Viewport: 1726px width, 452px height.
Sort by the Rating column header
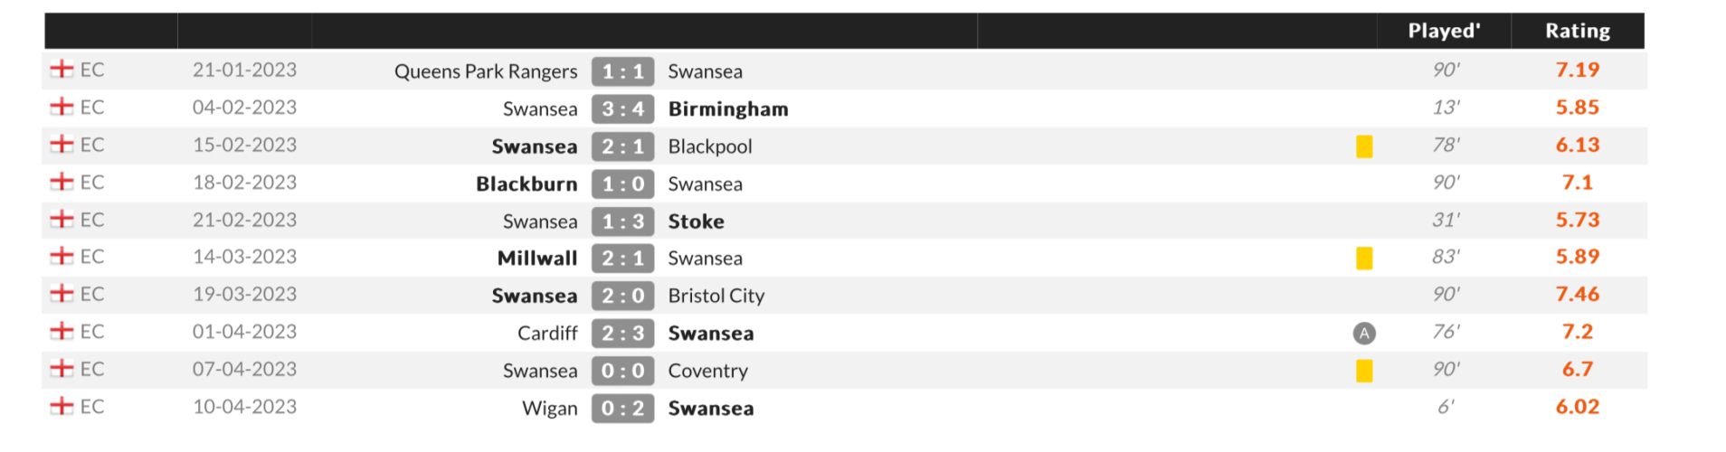1577,31
